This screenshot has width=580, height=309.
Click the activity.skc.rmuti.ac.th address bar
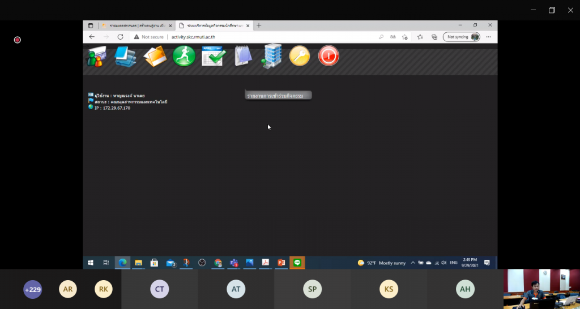(255, 37)
